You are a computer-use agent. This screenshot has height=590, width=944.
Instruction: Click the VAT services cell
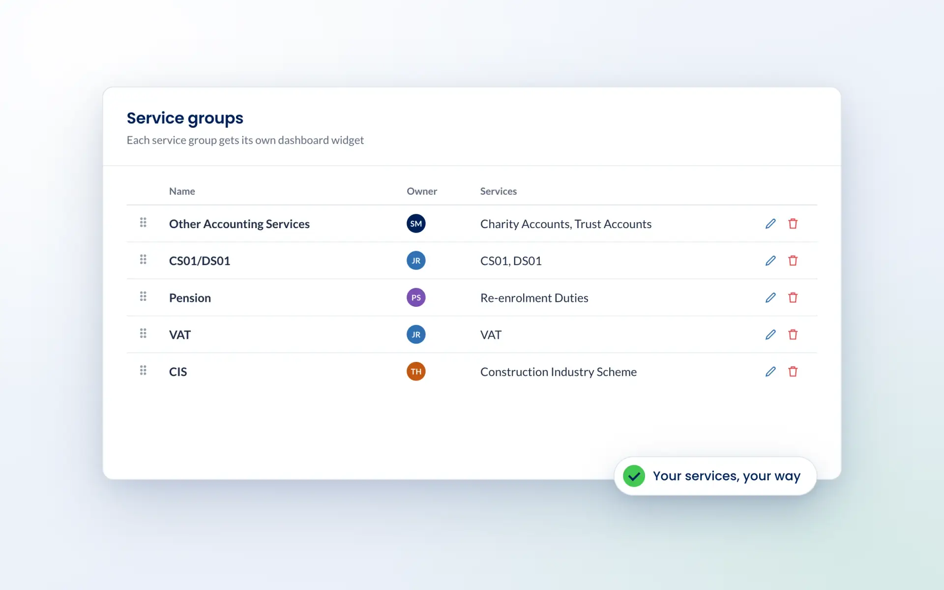[491, 335]
